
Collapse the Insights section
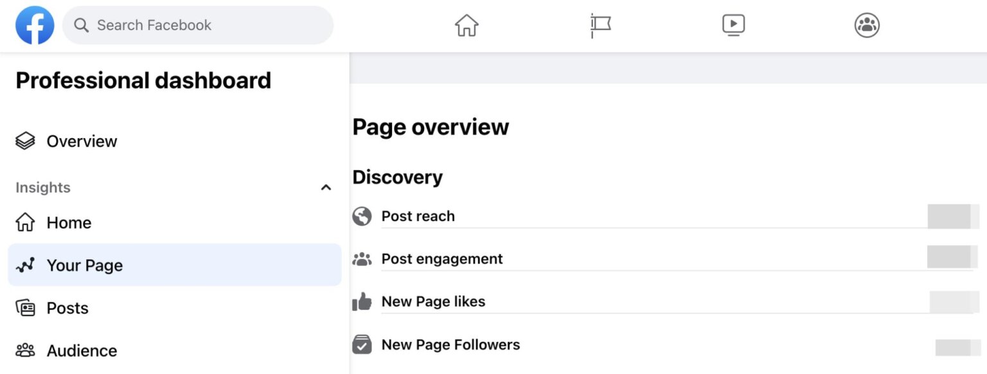[326, 187]
